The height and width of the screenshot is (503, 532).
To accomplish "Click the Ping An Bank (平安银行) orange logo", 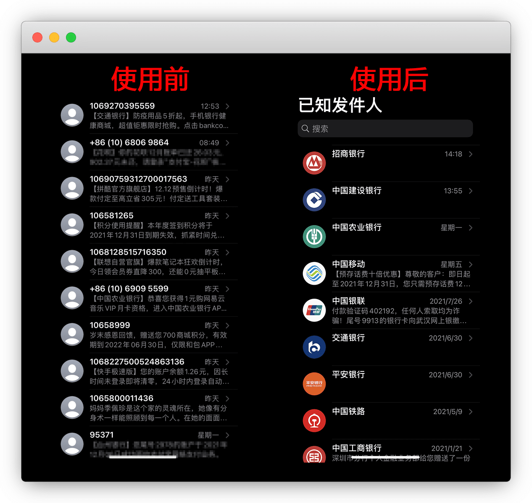I will [x=314, y=384].
